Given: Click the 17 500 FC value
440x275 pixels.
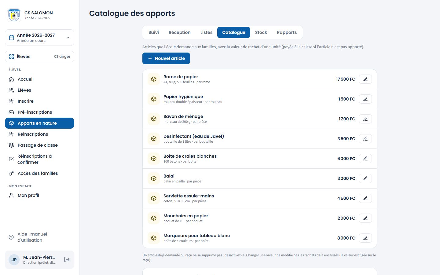Looking at the screenshot, I should coord(346,79).
